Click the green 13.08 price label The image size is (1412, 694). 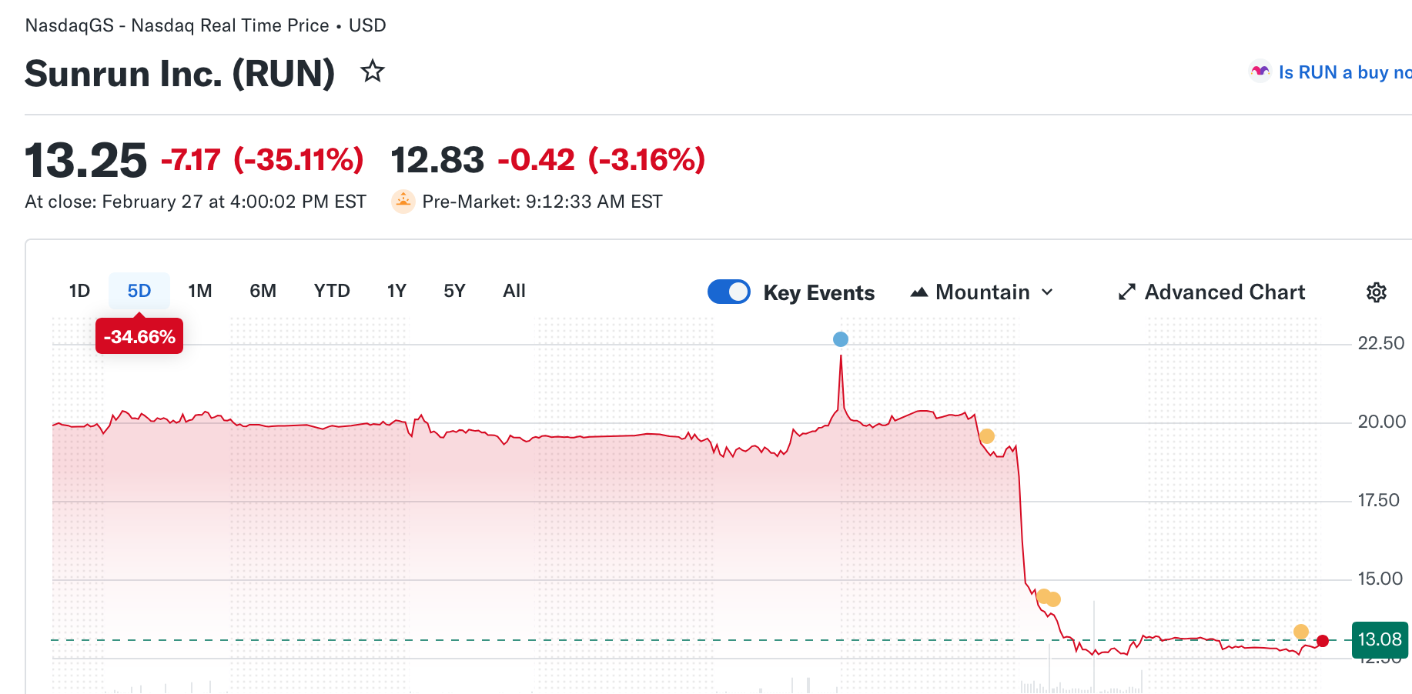click(x=1379, y=639)
